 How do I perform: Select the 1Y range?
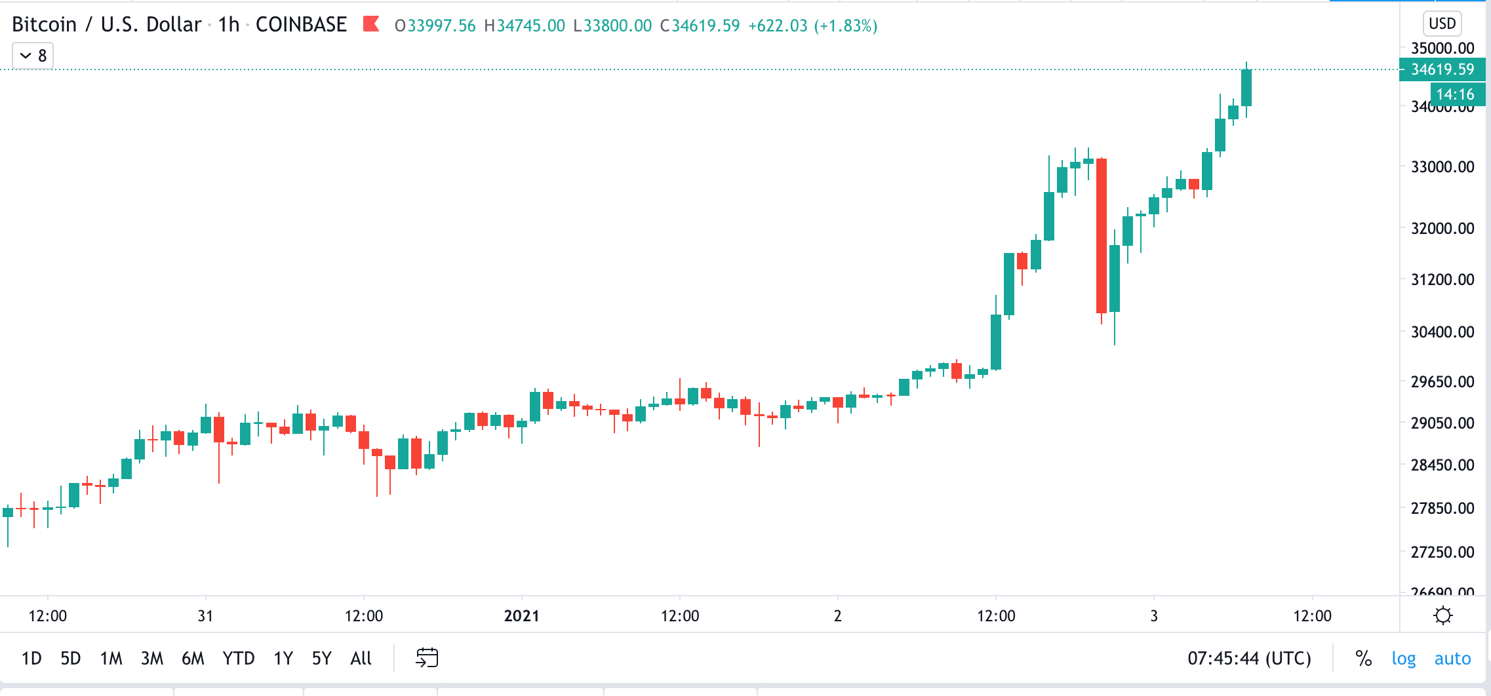[283, 658]
